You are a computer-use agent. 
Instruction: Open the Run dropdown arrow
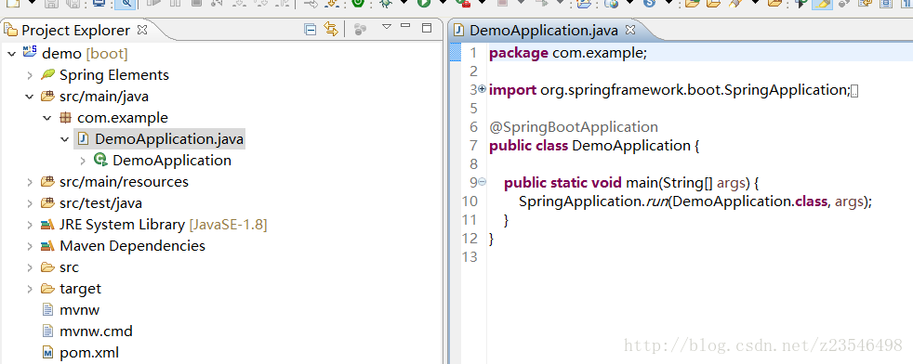pos(443,3)
